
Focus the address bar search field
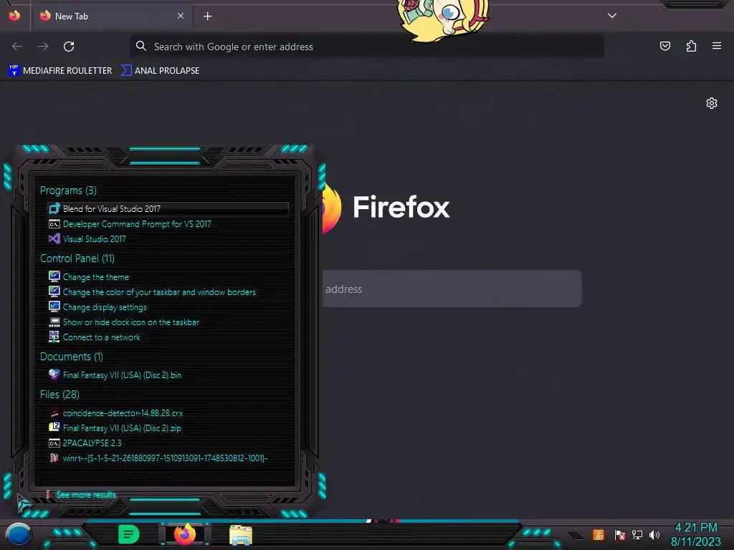point(366,47)
